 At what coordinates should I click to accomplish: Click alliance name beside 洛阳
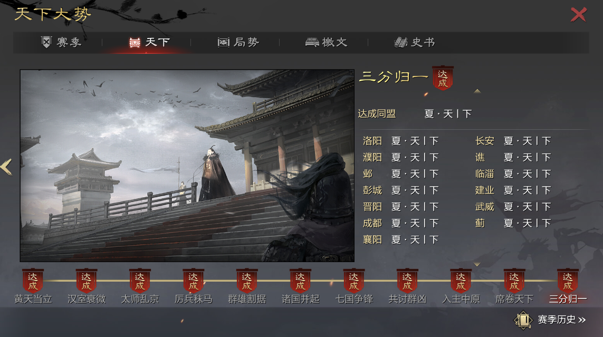[415, 141]
